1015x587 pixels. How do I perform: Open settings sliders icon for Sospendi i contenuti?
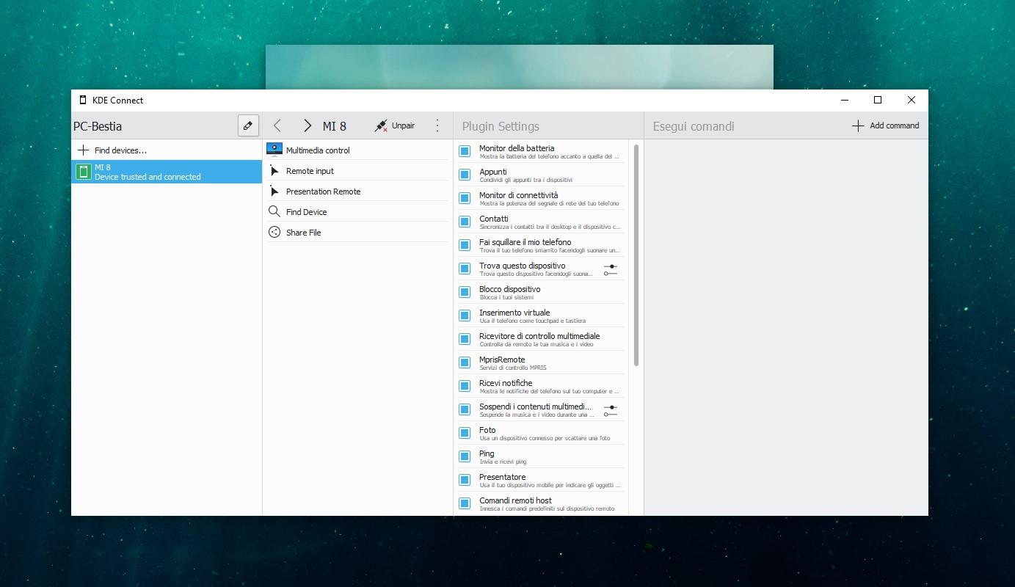click(x=611, y=410)
